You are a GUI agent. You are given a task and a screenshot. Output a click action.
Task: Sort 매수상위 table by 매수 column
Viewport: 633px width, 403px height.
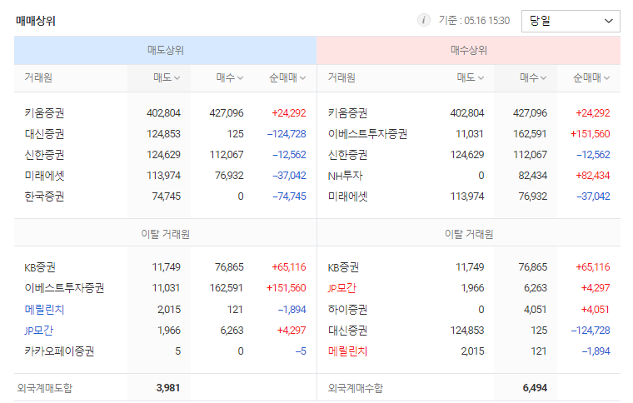click(533, 77)
